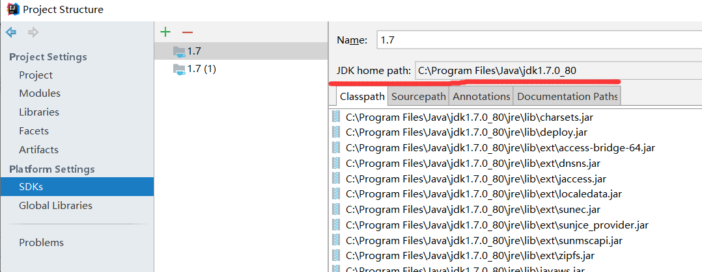Screen dimensions: 702x272
Task: Click the jar icon beside sunjce_provider.jar
Action: (x=336, y=225)
